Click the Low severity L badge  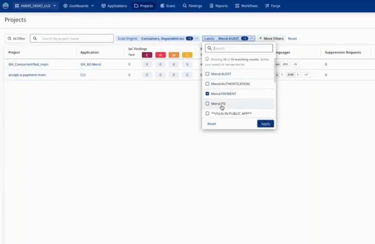187,55
